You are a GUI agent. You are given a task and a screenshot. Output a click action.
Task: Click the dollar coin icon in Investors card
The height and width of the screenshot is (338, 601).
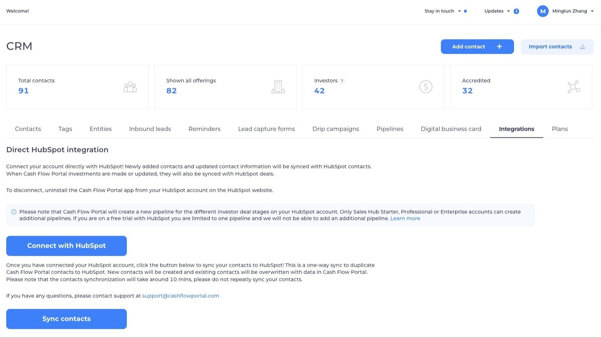coord(426,87)
